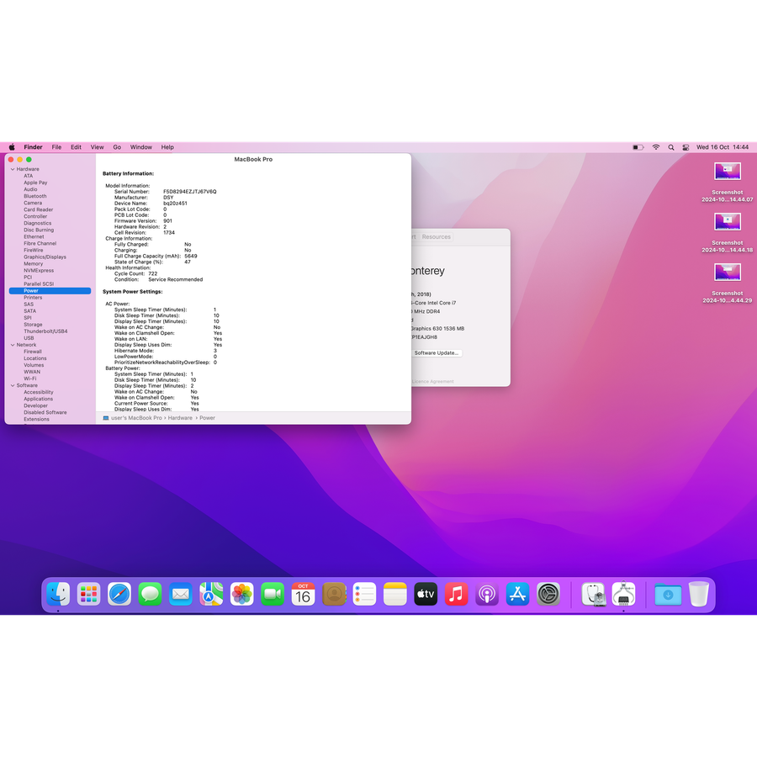Open Spotlight search magnifier icon

tap(671, 147)
